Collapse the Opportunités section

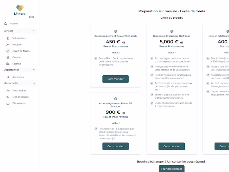pos(34,70)
